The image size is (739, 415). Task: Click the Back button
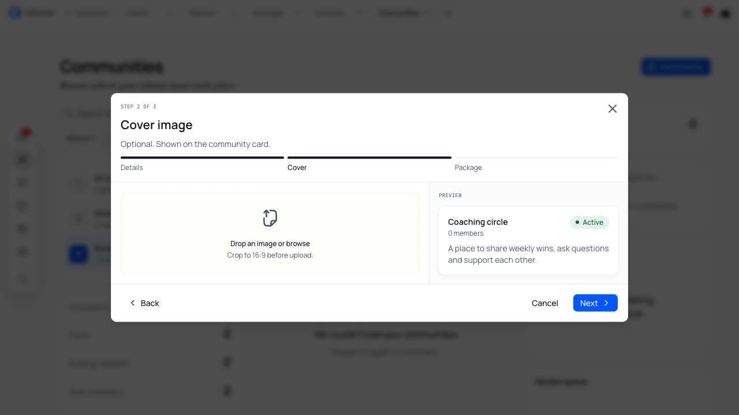pos(144,303)
